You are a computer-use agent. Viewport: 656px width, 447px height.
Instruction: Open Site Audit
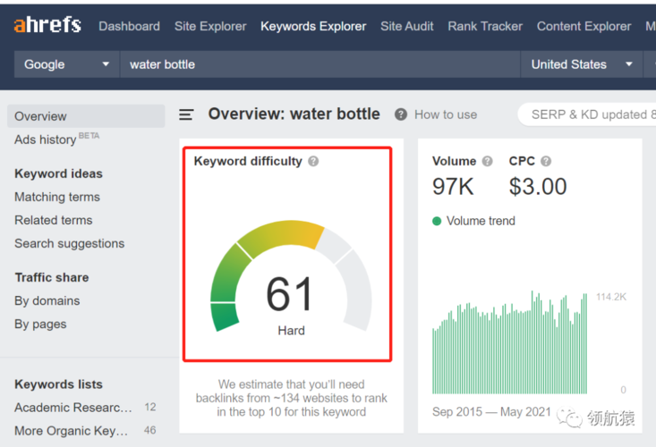click(407, 26)
